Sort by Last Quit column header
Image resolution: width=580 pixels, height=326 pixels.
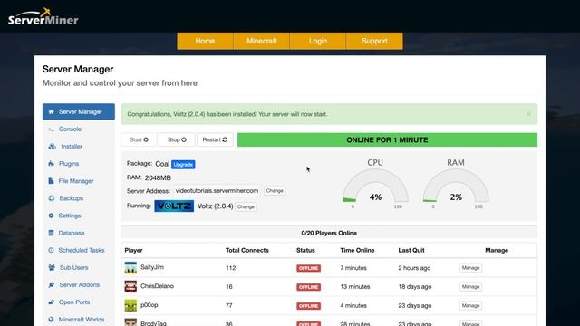(x=411, y=250)
